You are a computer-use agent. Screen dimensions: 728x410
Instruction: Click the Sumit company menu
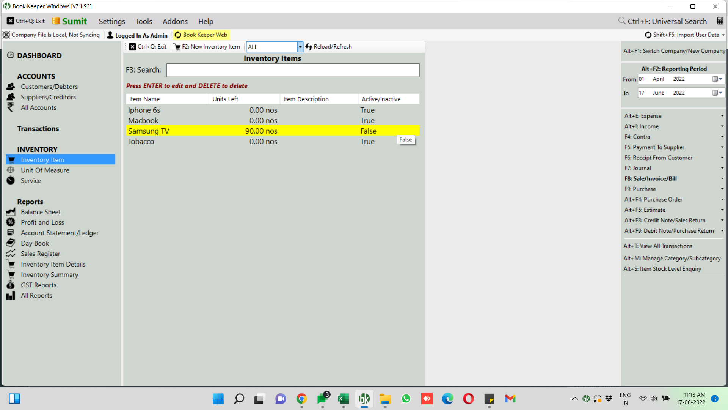70,21
